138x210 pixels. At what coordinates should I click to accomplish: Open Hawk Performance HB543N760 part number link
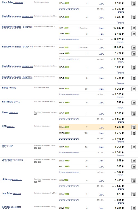pyautogui.click(x=27, y=47)
